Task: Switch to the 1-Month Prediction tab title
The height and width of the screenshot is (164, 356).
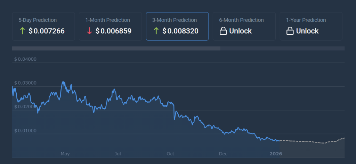Action: [107, 20]
